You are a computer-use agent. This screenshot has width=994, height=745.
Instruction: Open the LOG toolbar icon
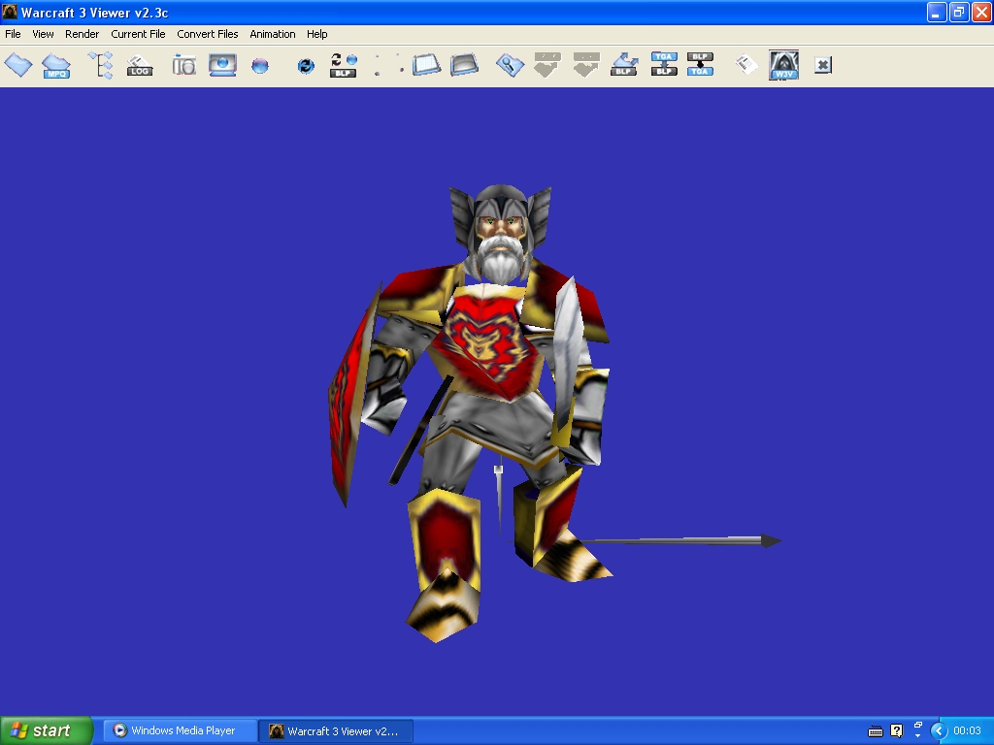[140, 65]
